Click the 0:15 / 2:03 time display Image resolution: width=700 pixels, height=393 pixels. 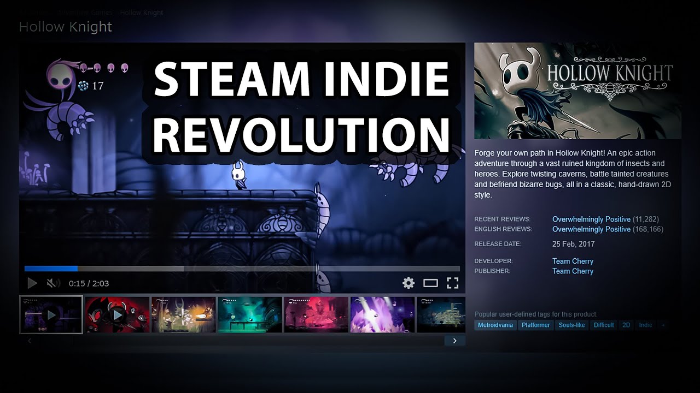pos(89,283)
